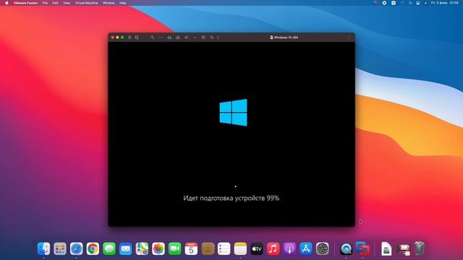Screen dimensions: 463x260
Task: Open App Store from the Dock
Action: pyautogui.click(x=306, y=248)
